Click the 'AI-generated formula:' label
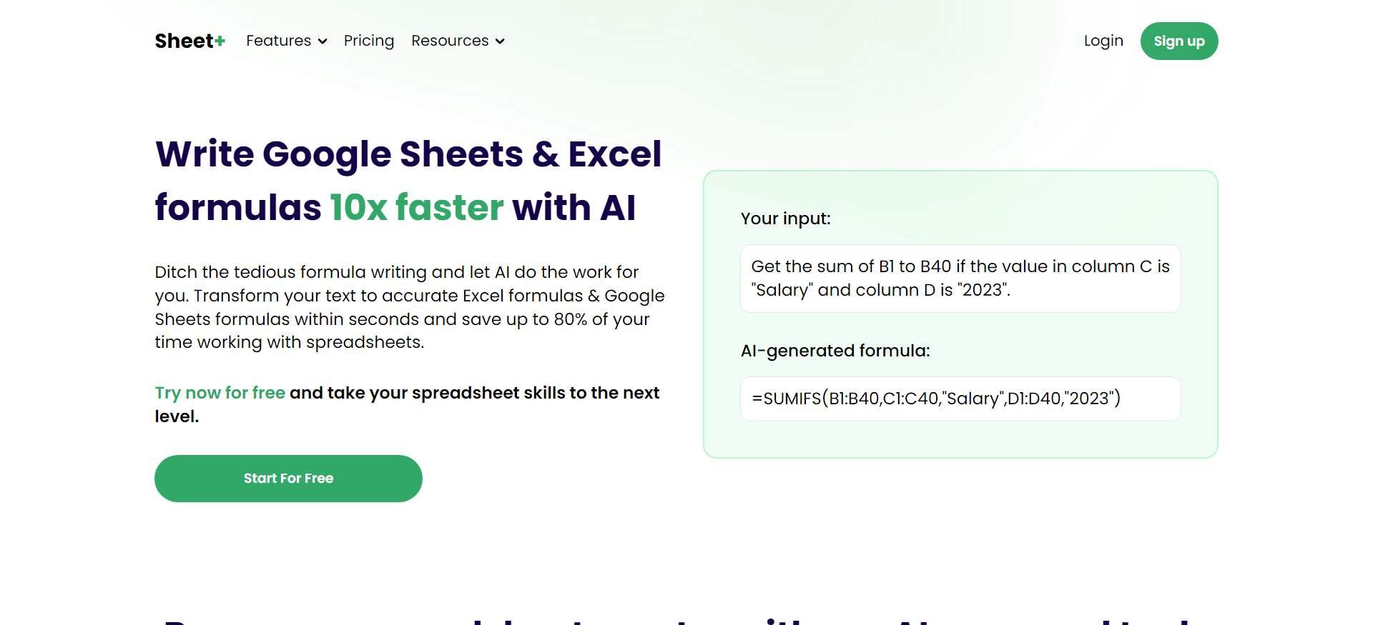Viewport: 1373px width, 625px height. pos(835,351)
